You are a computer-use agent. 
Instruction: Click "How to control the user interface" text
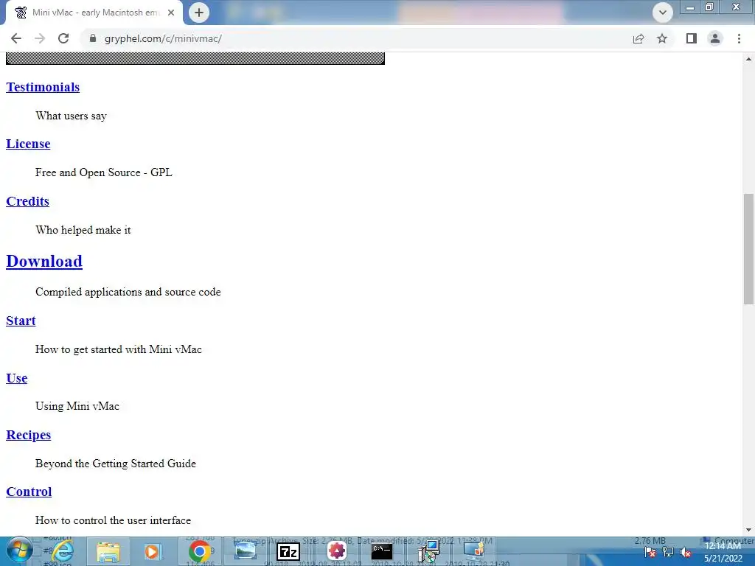tap(113, 520)
